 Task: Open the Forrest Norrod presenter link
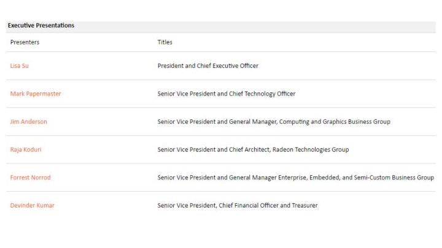pyautogui.click(x=31, y=178)
